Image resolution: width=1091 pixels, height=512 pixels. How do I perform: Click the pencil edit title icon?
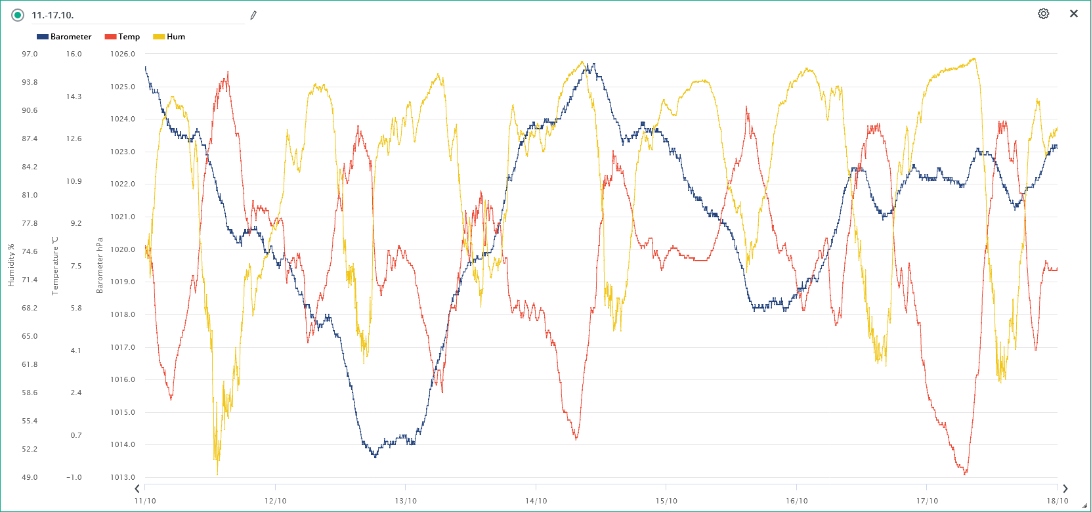253,15
